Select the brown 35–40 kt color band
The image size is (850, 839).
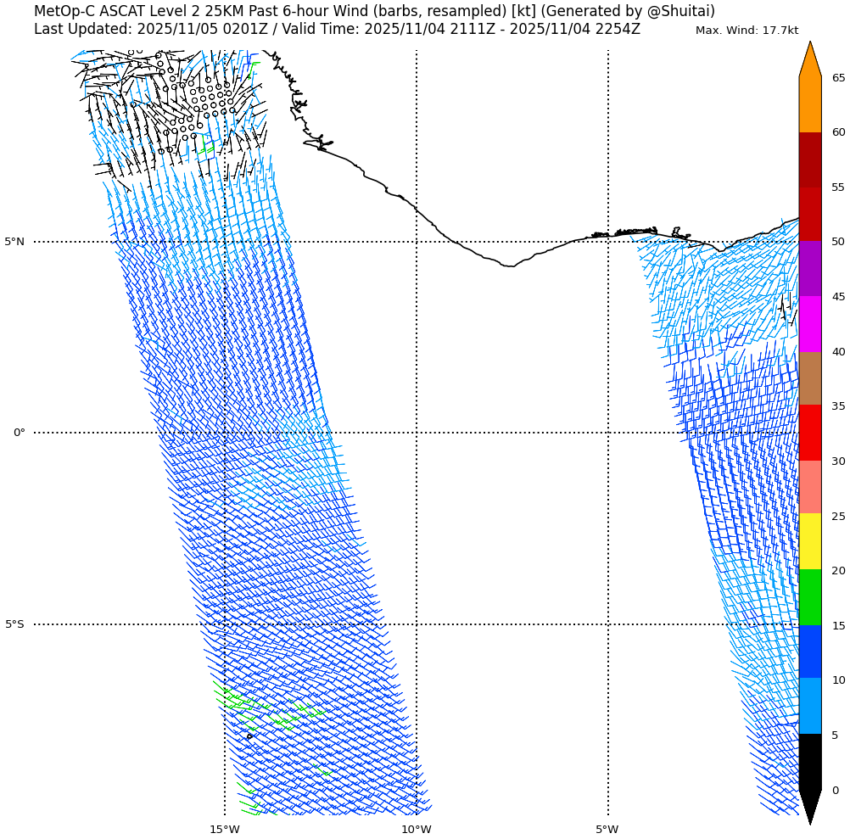[x=810, y=378]
